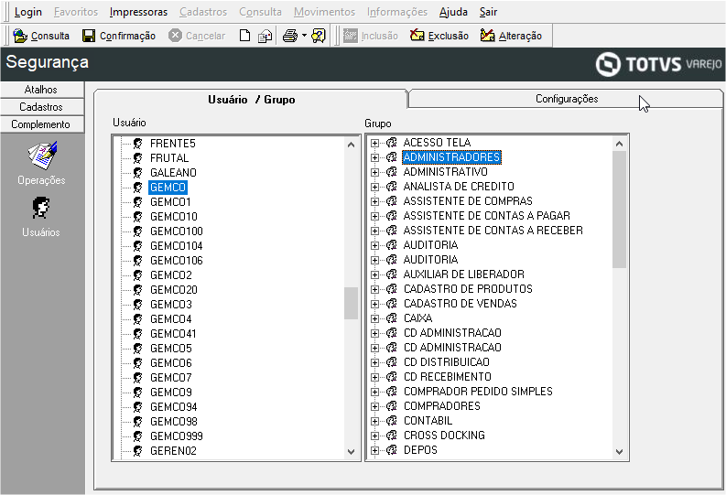The width and height of the screenshot is (726, 495).
Task: Select user FRUTAL in the list
Action: click(169, 157)
